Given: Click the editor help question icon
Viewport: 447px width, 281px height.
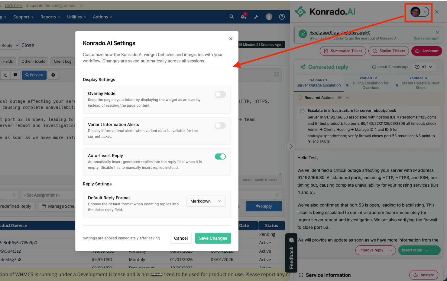Looking at the screenshot, I should (53, 75).
